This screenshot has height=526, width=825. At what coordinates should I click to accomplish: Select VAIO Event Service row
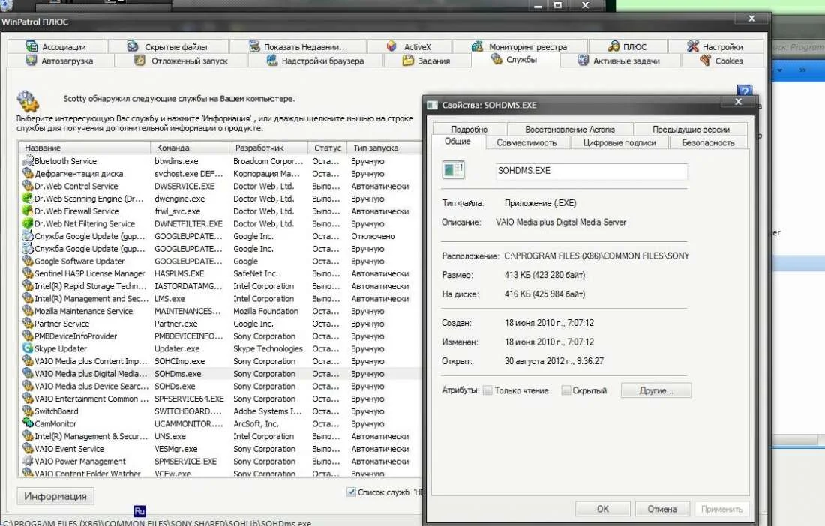pos(221,449)
